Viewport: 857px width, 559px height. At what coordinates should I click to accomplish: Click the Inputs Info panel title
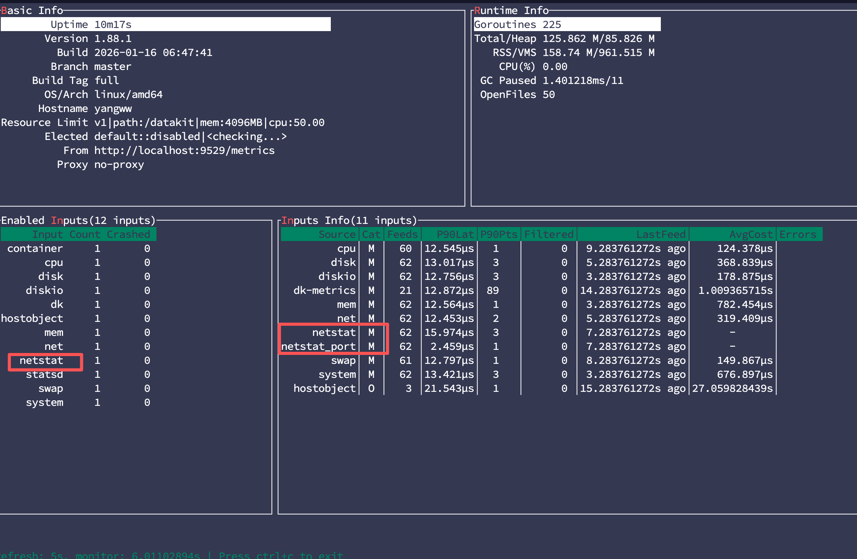click(349, 221)
